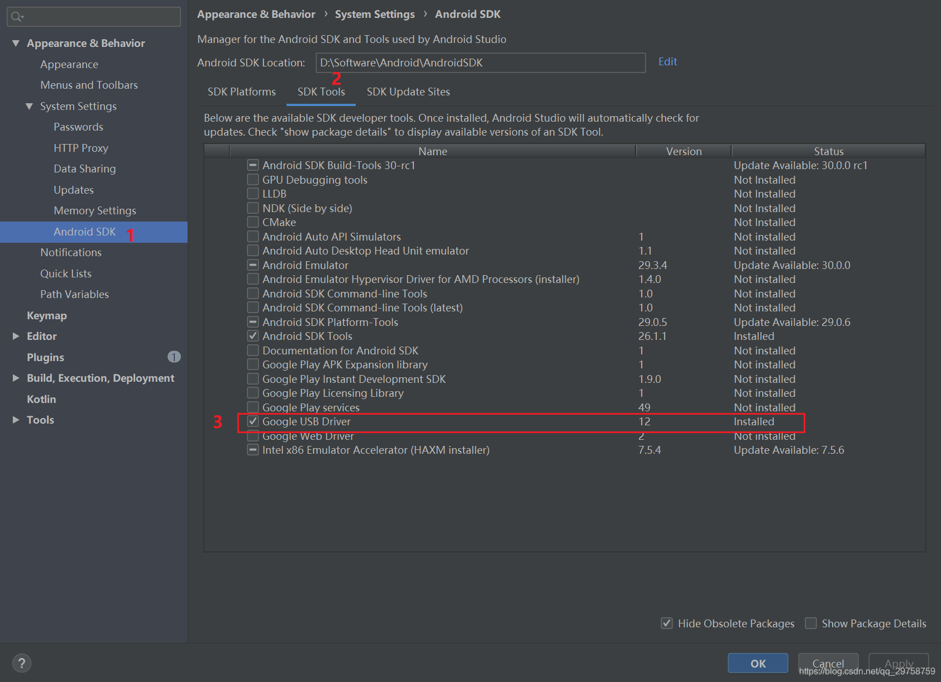Viewport: 941px width, 682px height.
Task: Select Android SDK Command-line Tools (latest) row
Action: [565, 308]
